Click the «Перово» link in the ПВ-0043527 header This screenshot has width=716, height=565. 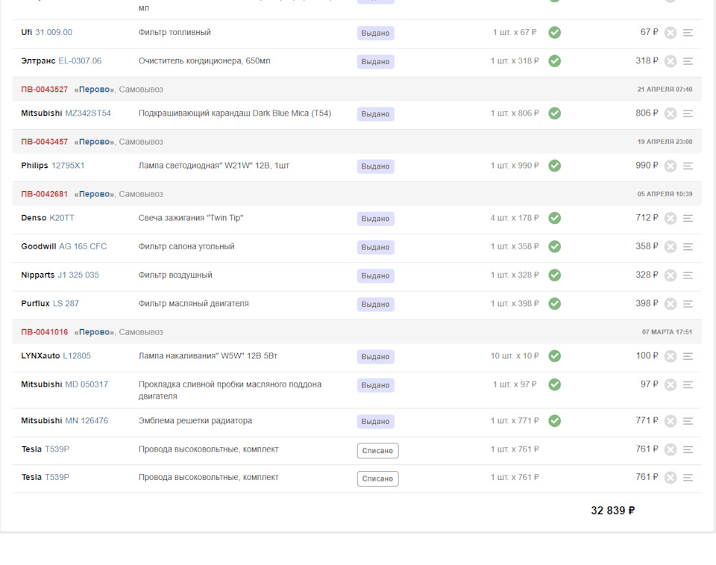click(x=95, y=90)
